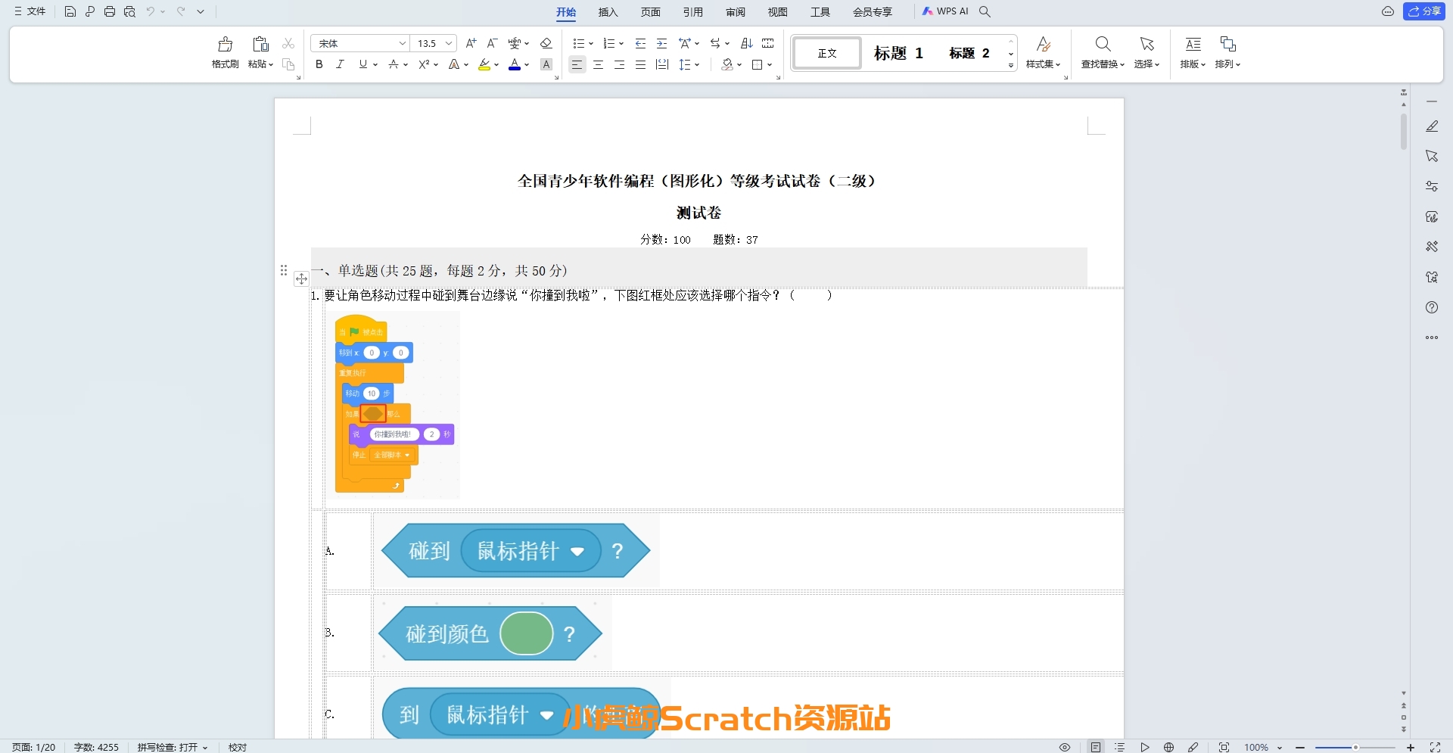This screenshot has width=1453, height=753.
Task: Select the Format Painter tool
Action: tap(225, 51)
